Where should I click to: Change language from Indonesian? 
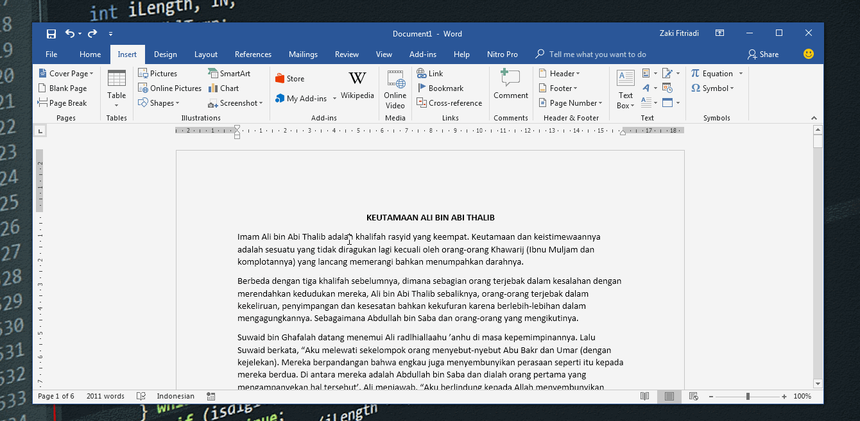pyautogui.click(x=175, y=397)
